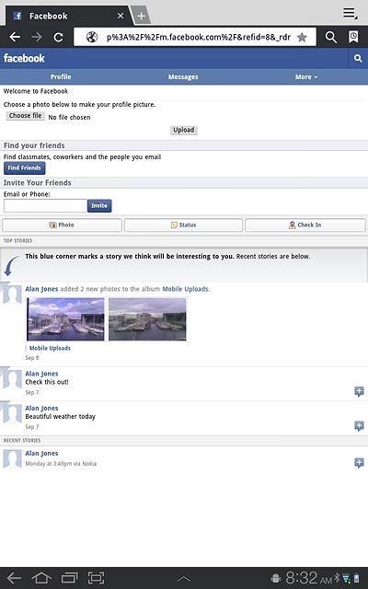Tap the Android back button in system bar
The width and height of the screenshot is (368, 589).
pos(15,578)
